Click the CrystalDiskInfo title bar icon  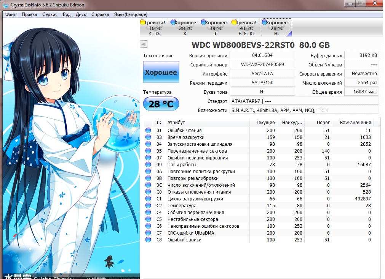click(x=5, y=5)
